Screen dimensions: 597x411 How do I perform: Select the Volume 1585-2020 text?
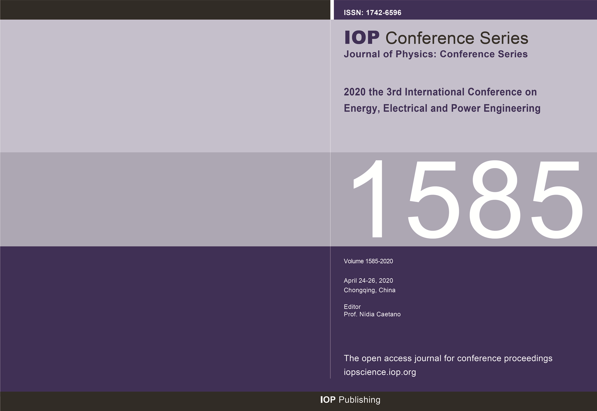[368, 261]
